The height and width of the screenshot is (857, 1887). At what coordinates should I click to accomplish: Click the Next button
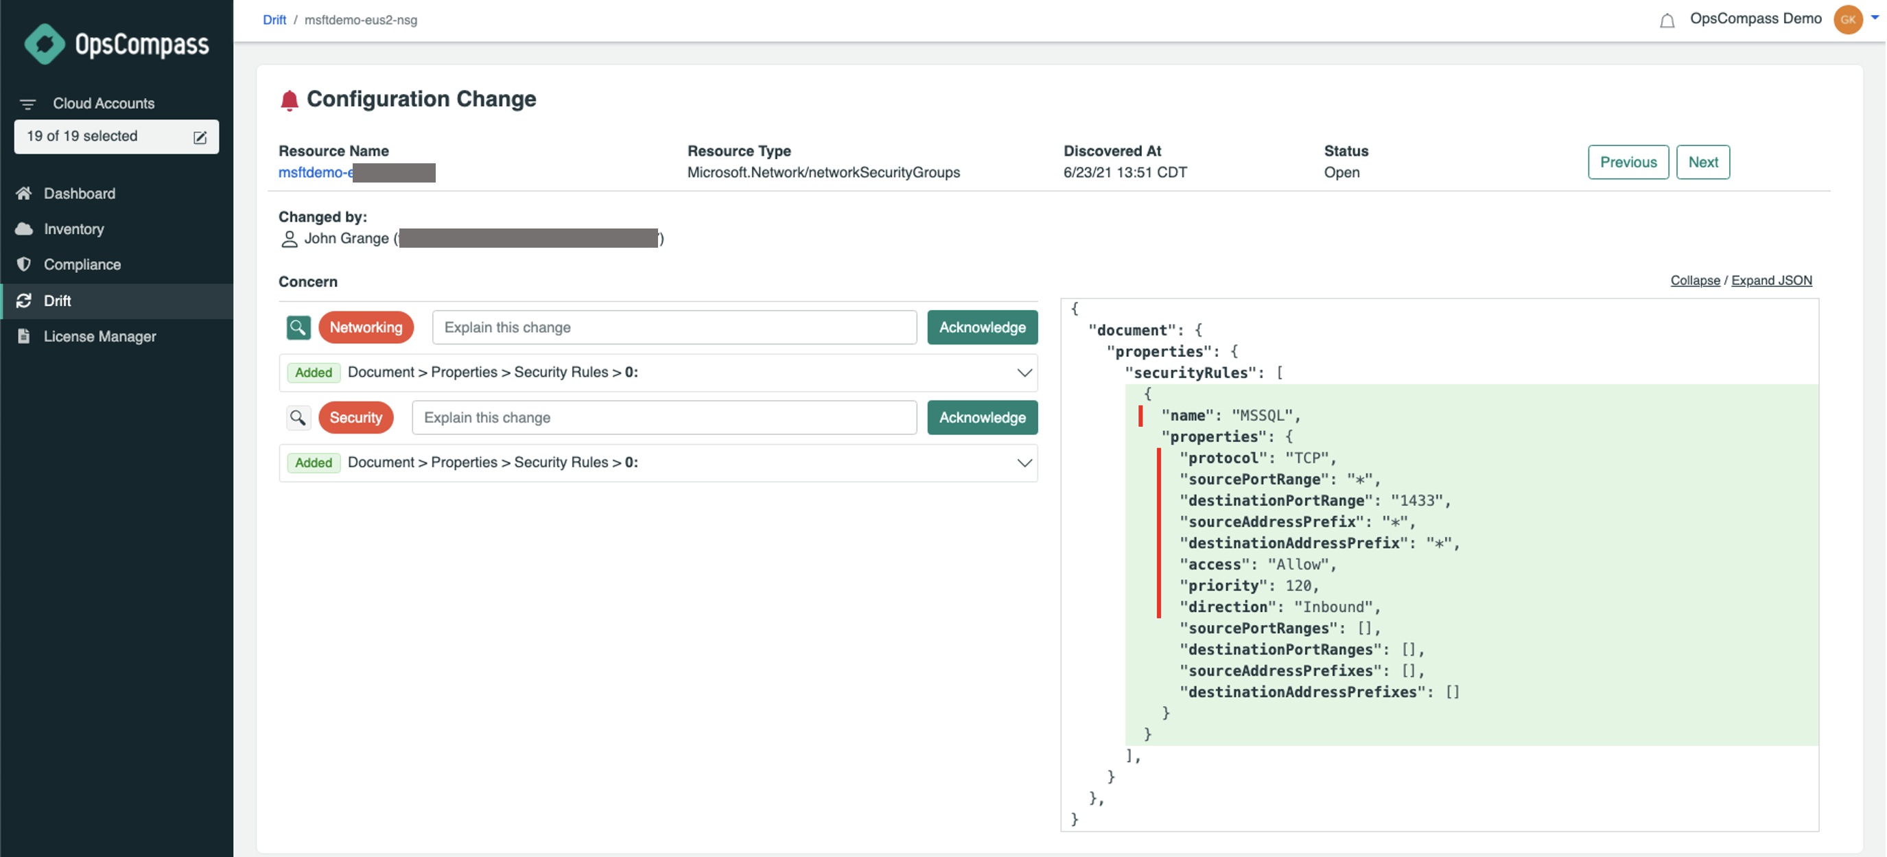click(x=1702, y=162)
